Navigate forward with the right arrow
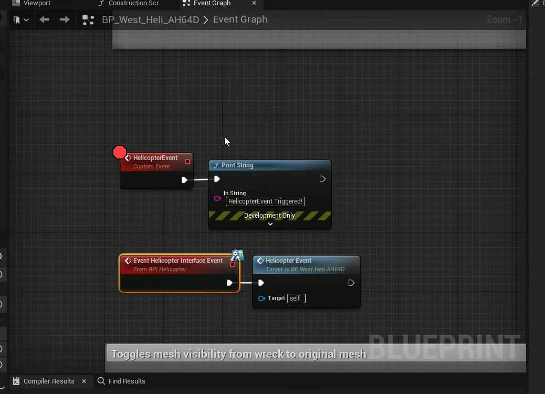 (x=65, y=20)
